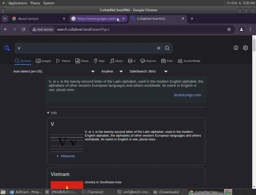Open the SafeSearch Strict dropdown

coord(148,71)
